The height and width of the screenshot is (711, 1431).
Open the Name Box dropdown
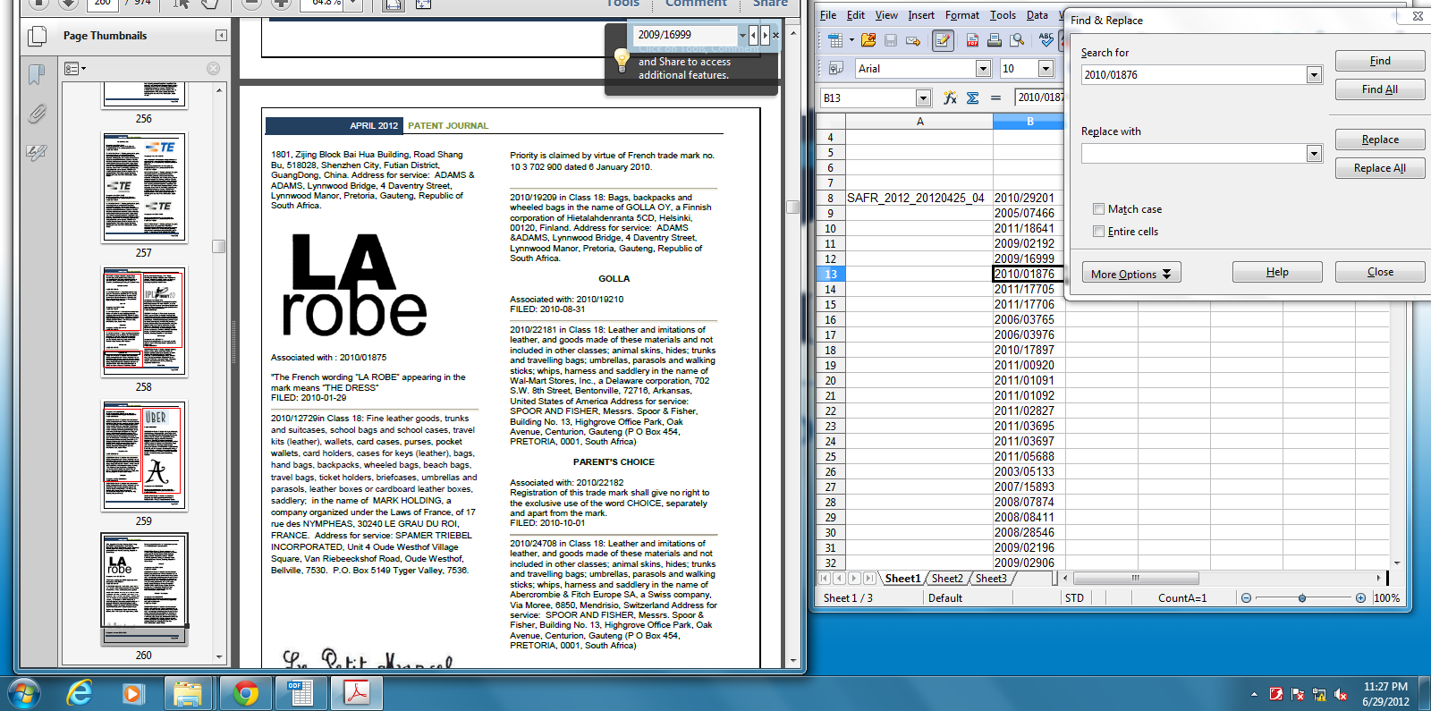924,97
